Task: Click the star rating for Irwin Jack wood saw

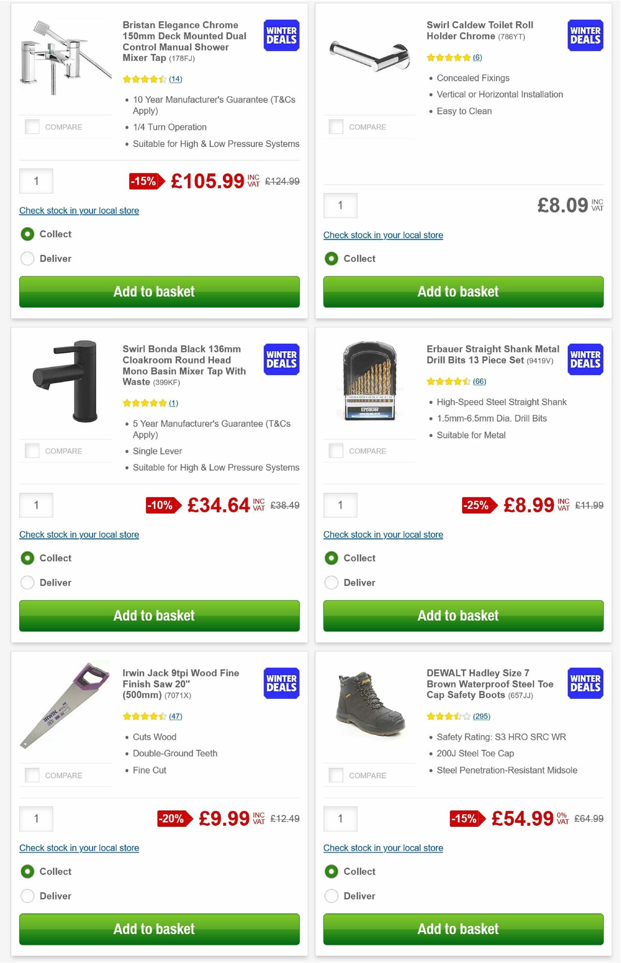Action: coord(145,716)
